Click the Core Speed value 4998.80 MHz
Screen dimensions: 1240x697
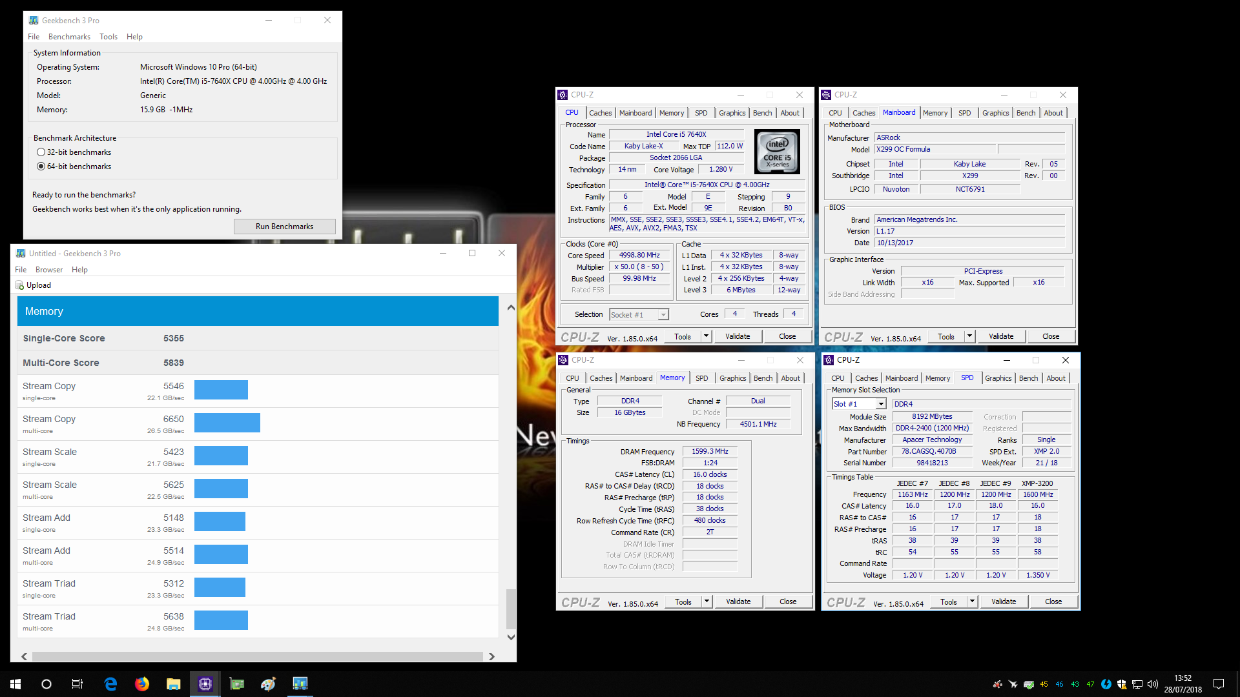click(639, 256)
